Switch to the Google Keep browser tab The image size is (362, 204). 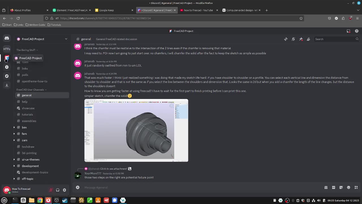tap(114, 10)
